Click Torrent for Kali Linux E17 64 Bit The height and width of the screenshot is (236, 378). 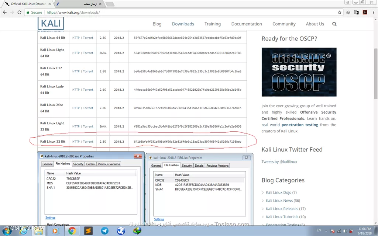[88, 71]
